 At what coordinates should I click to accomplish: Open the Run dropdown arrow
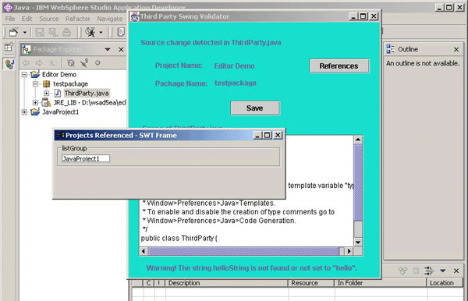[x=101, y=32]
